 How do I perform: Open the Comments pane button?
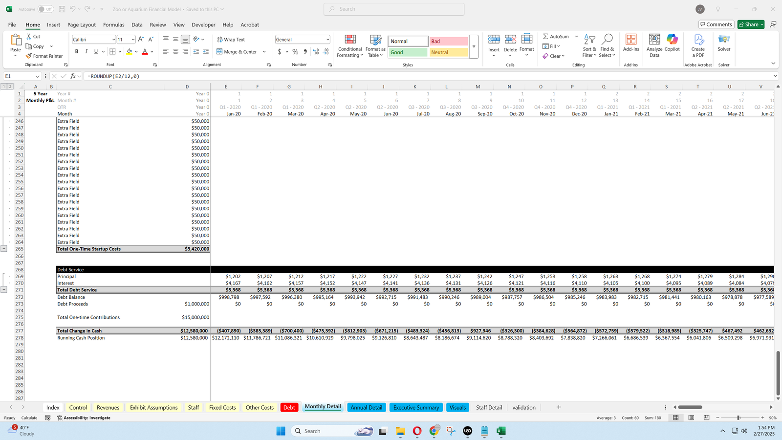[x=716, y=24]
